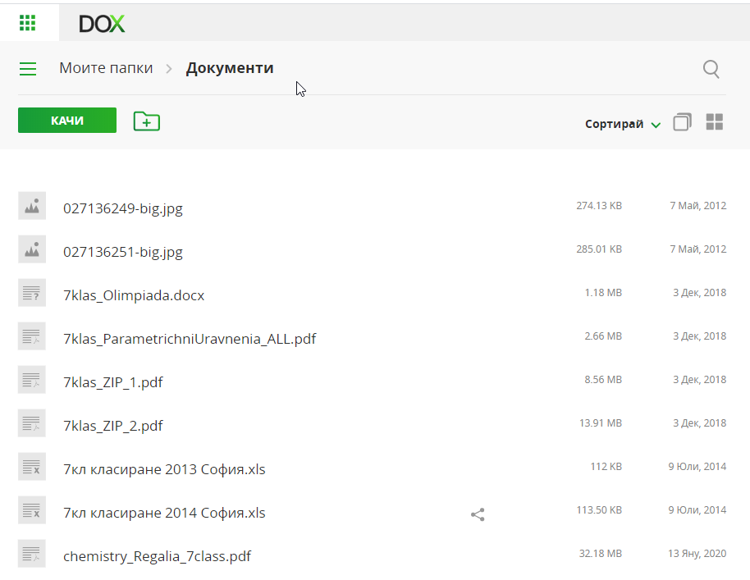Viewport: 750px width, 580px height.
Task: Select the 7klas_ZIP_1.pdf file row
Action: pyautogui.click(x=113, y=382)
